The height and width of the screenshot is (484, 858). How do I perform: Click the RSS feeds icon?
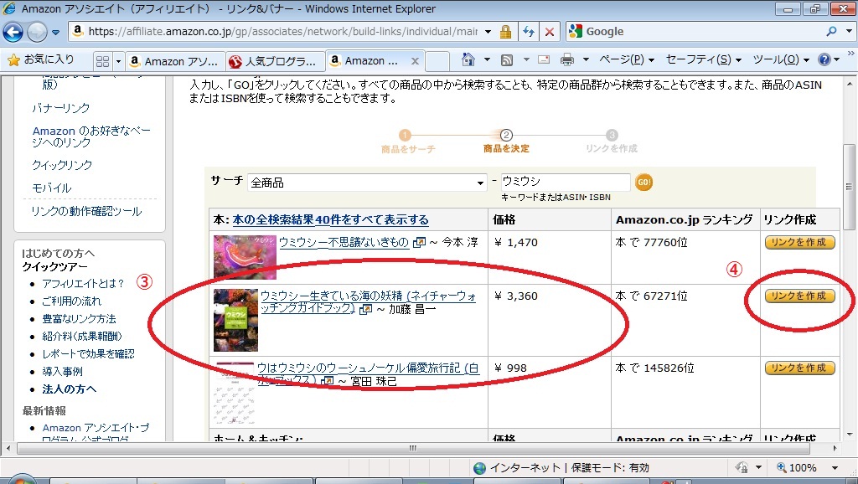pyautogui.click(x=507, y=59)
